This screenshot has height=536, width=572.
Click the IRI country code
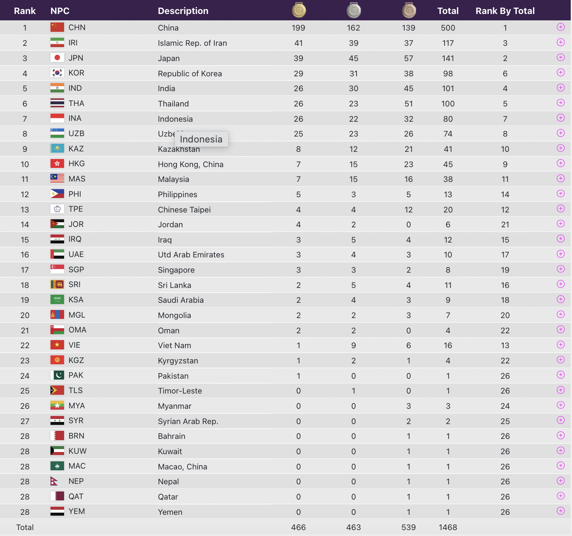[73, 43]
